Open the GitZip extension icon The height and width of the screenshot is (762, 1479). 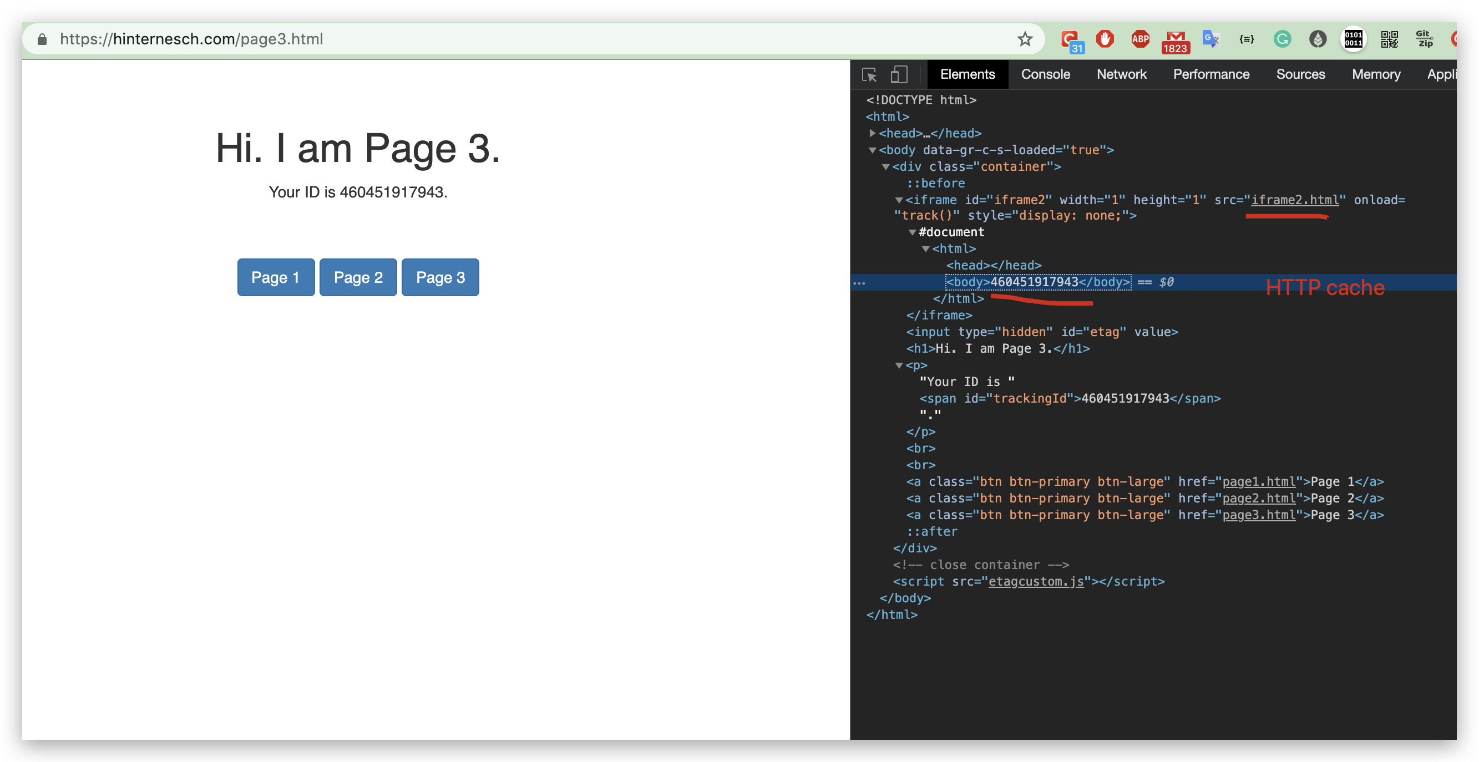(x=1425, y=39)
